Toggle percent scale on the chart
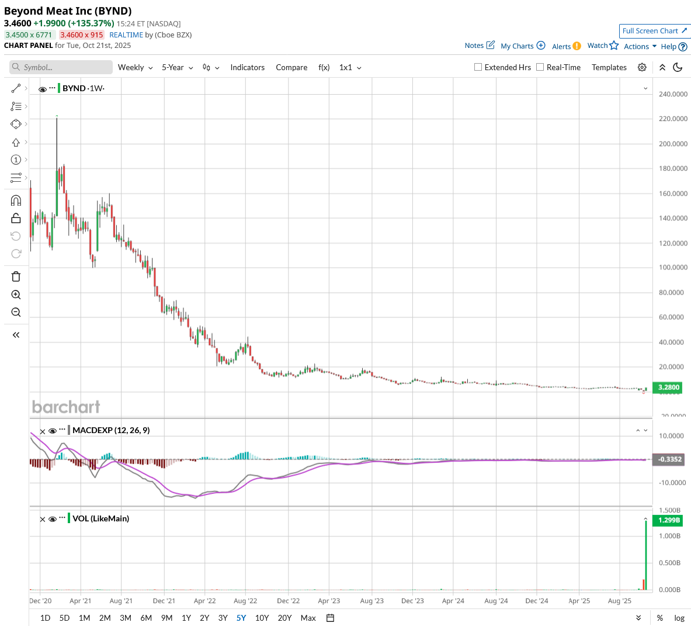Viewport: 691px width, 626px height. click(x=659, y=618)
